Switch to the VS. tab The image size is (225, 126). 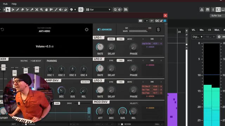click(x=193, y=30)
